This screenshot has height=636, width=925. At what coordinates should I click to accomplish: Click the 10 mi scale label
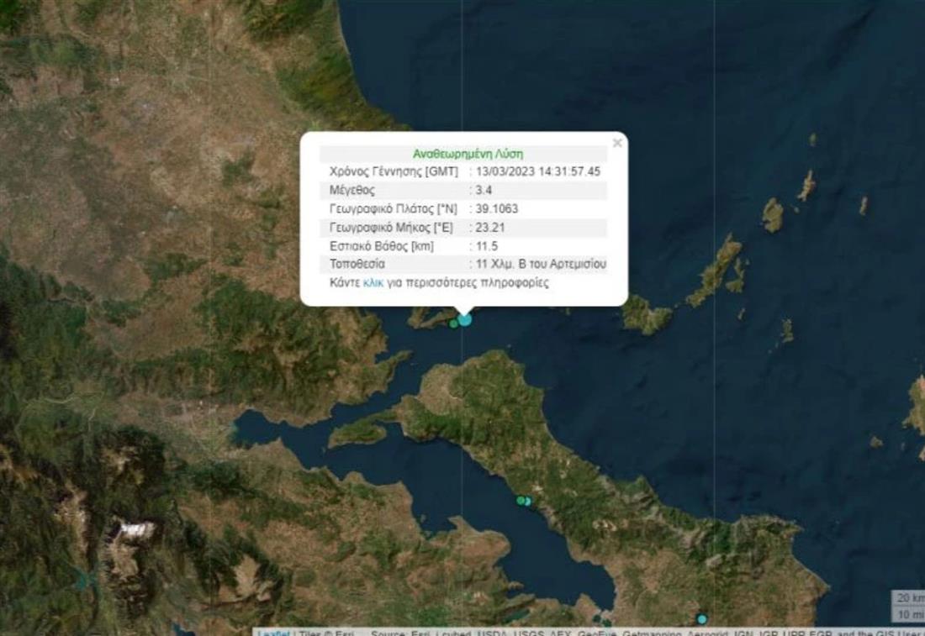coord(908,612)
